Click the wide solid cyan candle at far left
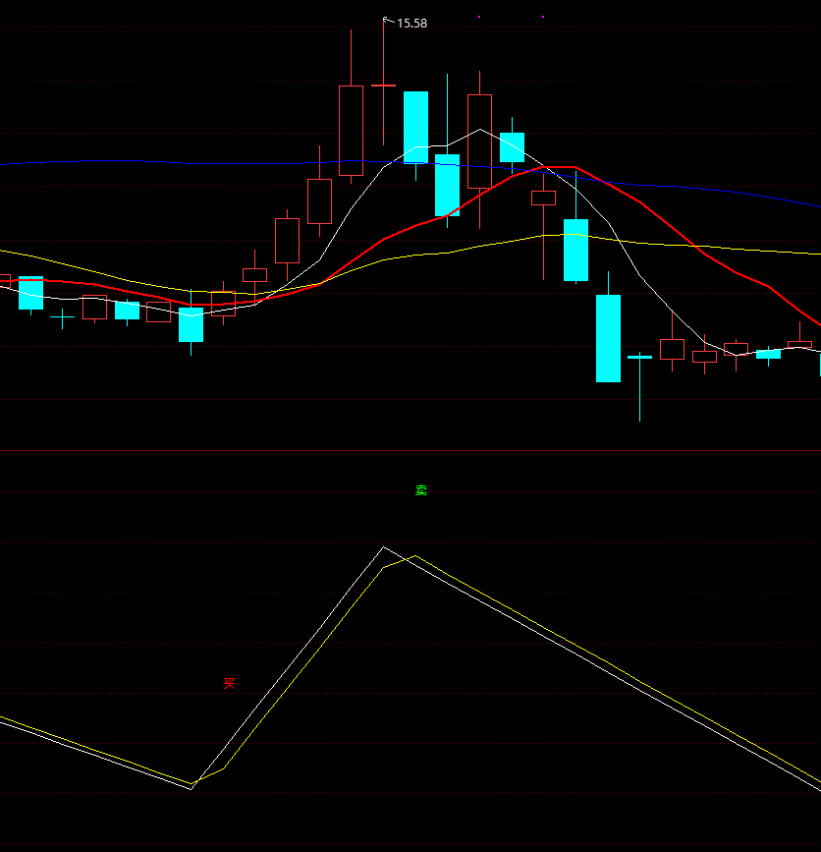This screenshot has width=821, height=852. point(31,294)
